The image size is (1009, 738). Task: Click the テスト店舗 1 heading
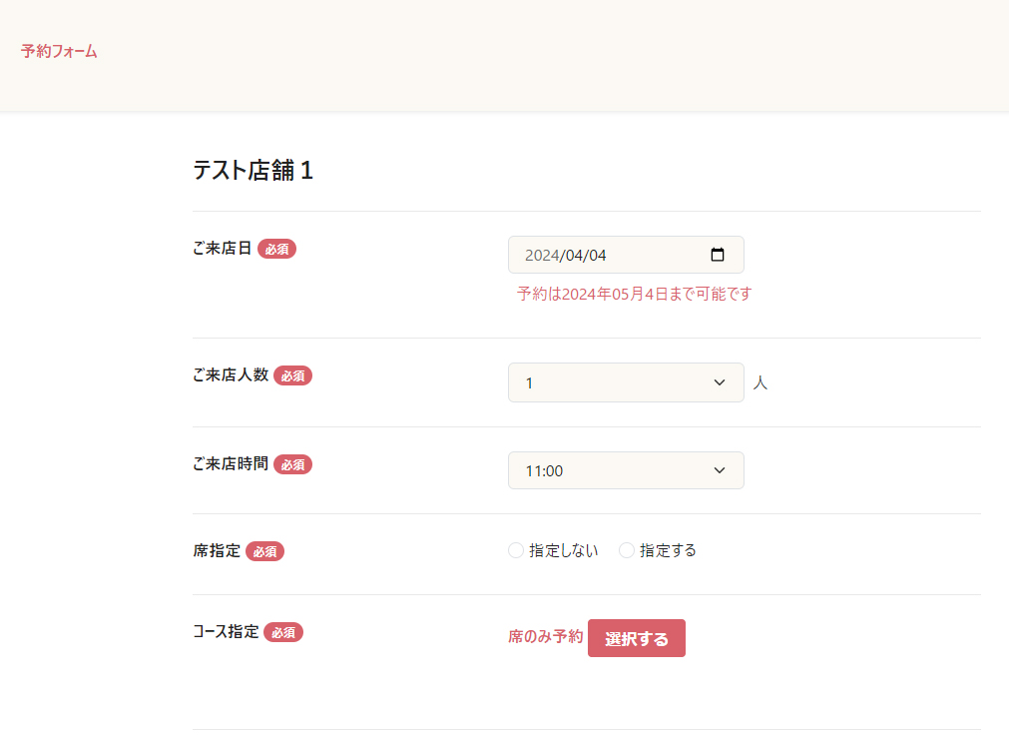252,171
